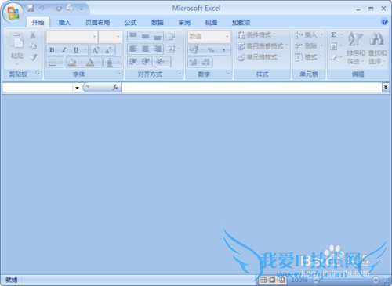The height and width of the screenshot is (286, 392).
Task: Open the Office Button menu
Action: point(13,13)
